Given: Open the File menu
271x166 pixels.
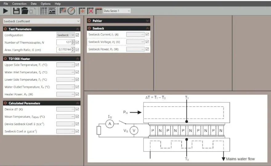Looking at the screenshot, I should point(6,4).
